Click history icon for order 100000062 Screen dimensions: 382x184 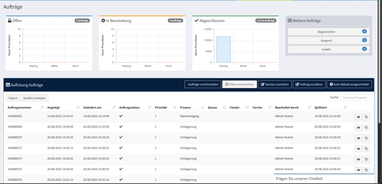(366, 117)
